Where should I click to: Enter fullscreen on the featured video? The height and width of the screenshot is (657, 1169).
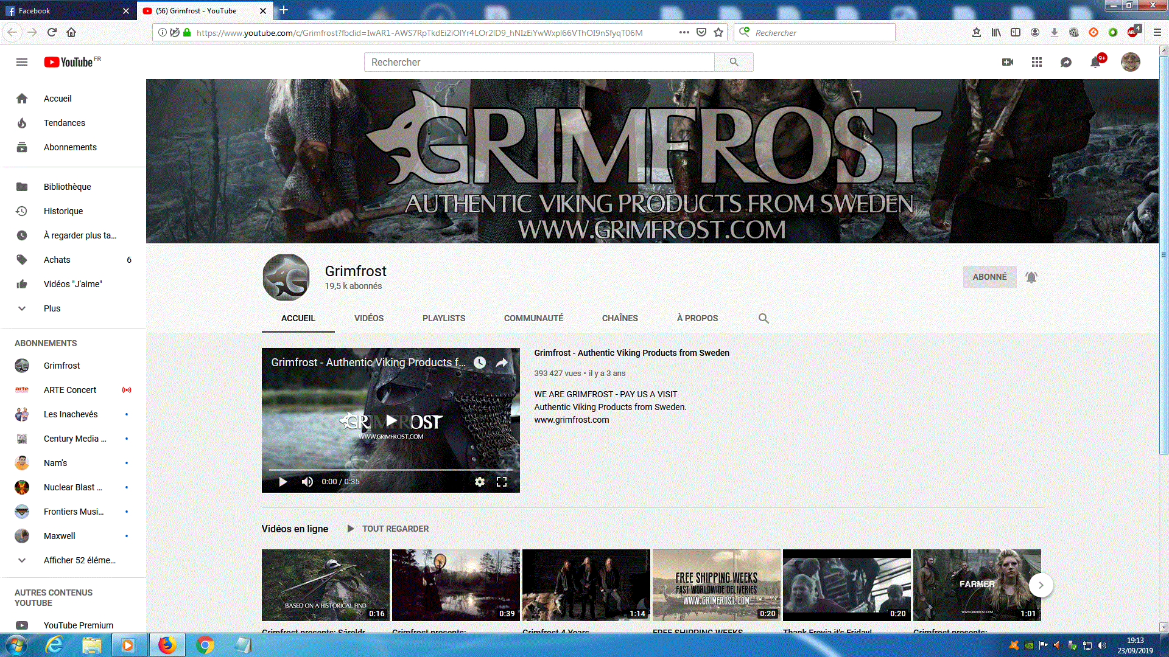[x=502, y=482]
